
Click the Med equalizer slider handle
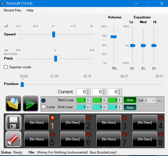[x=144, y=46]
